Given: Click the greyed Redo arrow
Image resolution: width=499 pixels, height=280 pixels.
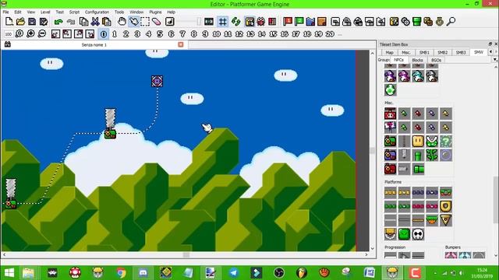Looking at the screenshot, I should click(70, 22).
